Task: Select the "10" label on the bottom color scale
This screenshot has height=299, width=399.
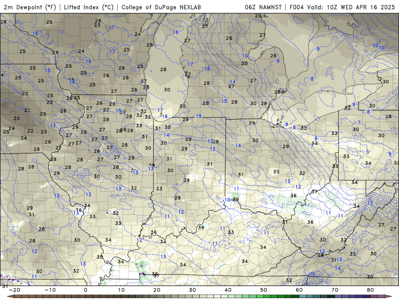Action: point(121,290)
